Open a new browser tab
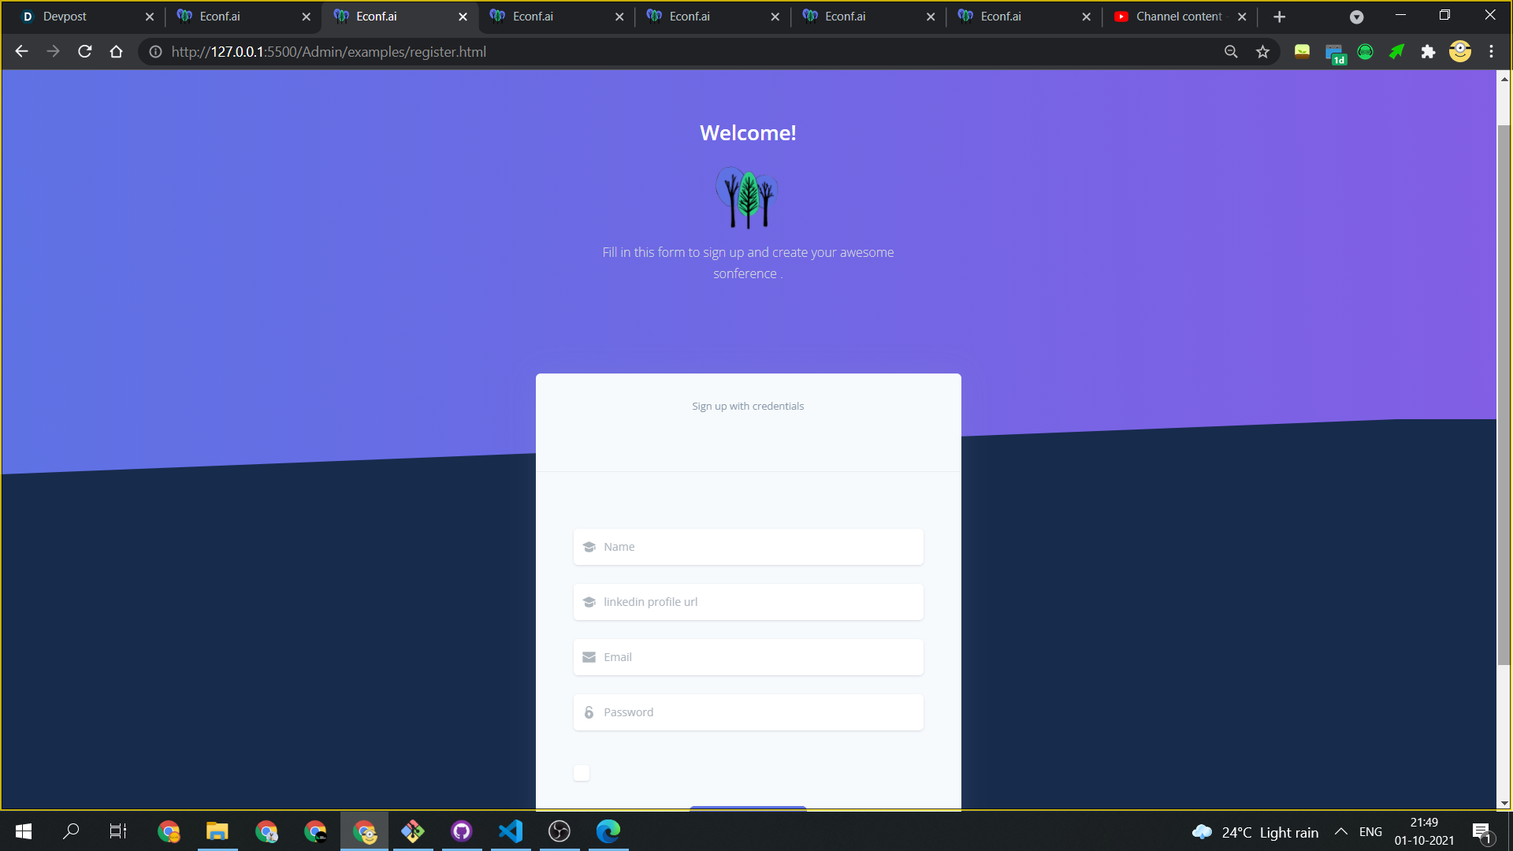This screenshot has height=851, width=1513. click(1279, 17)
